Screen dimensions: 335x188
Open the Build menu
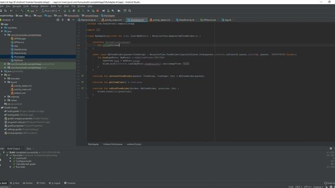click(x=53, y=6)
